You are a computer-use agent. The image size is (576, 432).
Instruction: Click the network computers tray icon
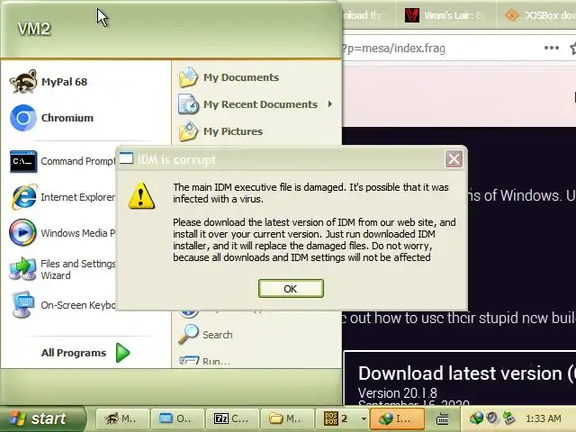click(x=508, y=418)
